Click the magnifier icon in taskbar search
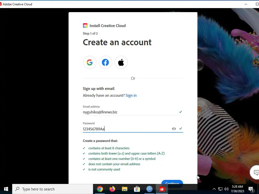 (x=17, y=189)
